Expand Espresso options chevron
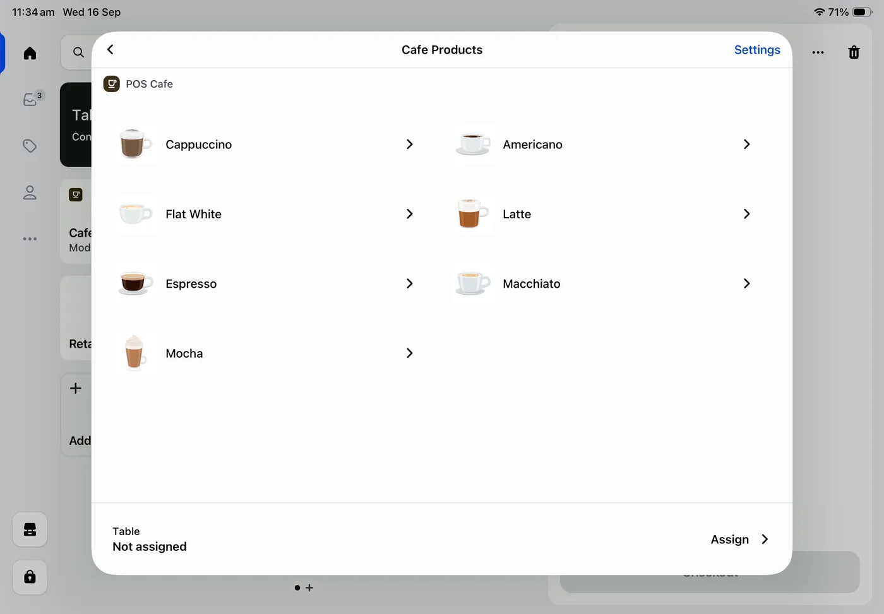Screen dimensions: 884x614 (409, 283)
